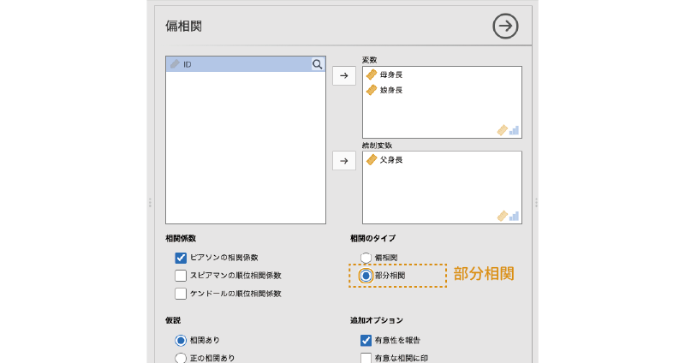This screenshot has width=685, height=363.
Task: Select the 偏相関 radio button
Action: [366, 258]
